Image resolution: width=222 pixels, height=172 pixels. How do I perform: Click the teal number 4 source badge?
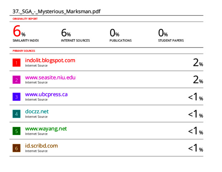pos(16,114)
